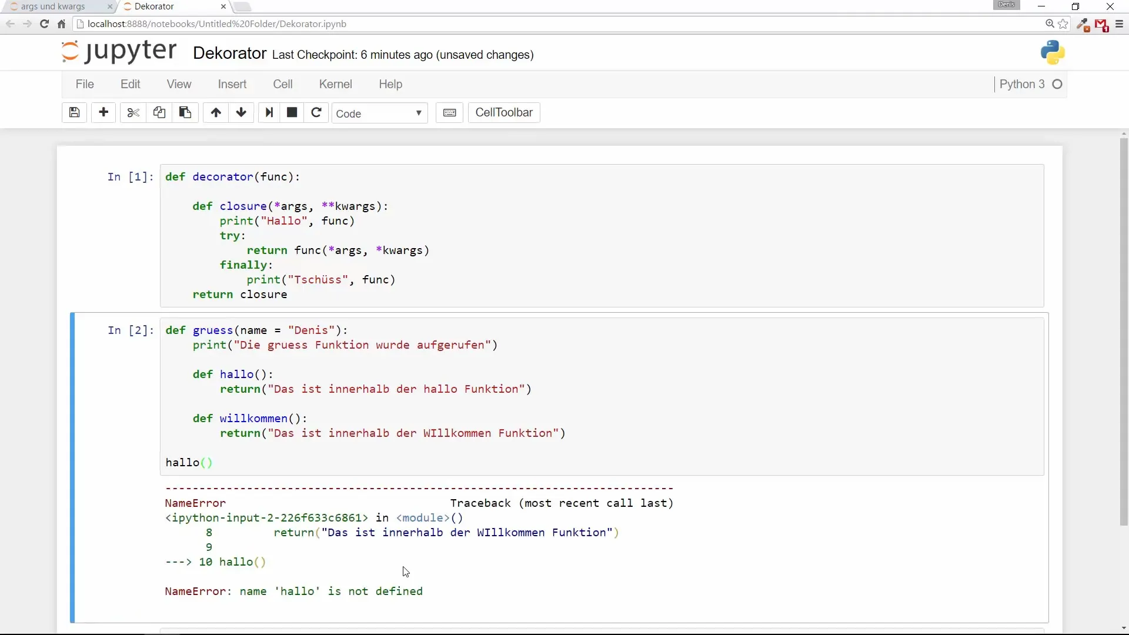This screenshot has width=1129, height=635.
Task: Copy selected cells icon
Action: pyautogui.click(x=159, y=113)
